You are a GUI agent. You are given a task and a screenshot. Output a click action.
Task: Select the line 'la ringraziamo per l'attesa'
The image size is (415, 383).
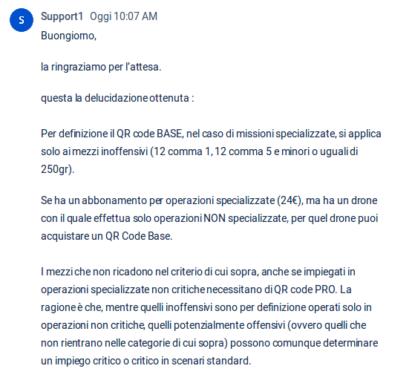click(101, 67)
